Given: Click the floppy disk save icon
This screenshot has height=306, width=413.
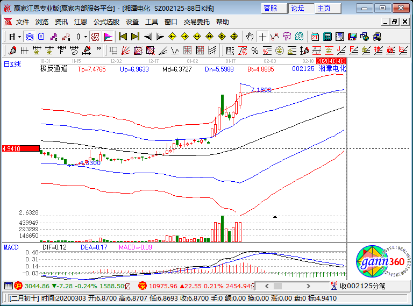Looking at the screenshot, I should point(352,37).
